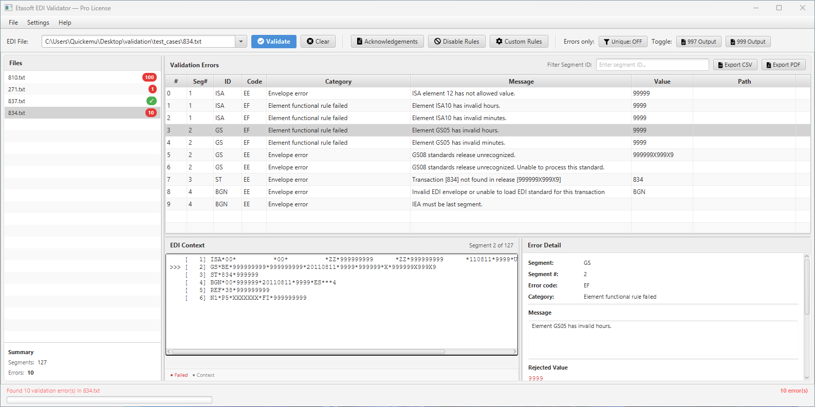
Task: Sort by the Value column header
Action: [x=662, y=82]
